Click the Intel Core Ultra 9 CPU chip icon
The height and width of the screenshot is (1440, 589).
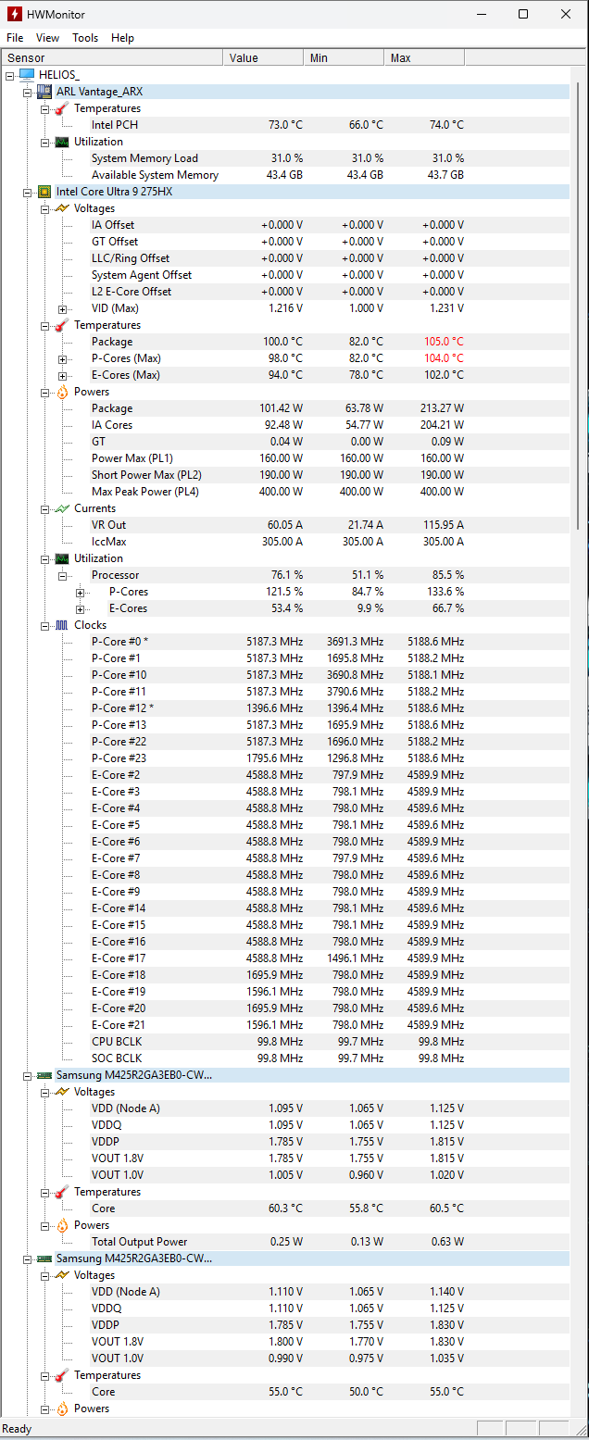pos(44,192)
